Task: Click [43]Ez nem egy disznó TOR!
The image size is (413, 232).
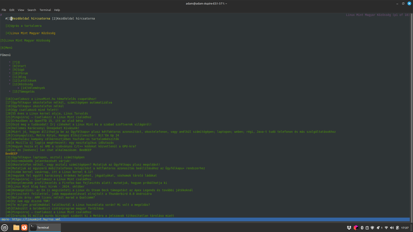Action: 28,201
